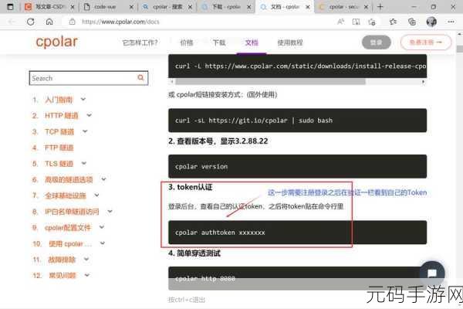The image size is (463, 309).
Task: Open the tutorials nav item
Action: tap(290, 42)
